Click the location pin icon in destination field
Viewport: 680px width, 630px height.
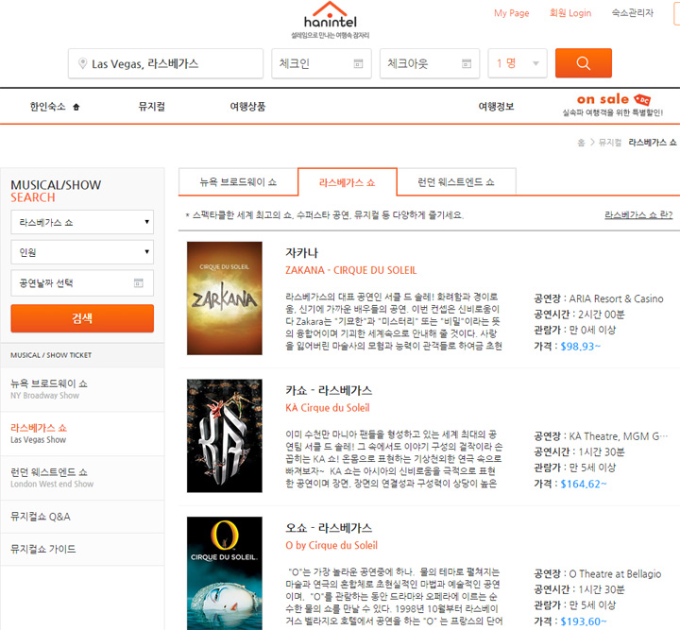pyautogui.click(x=82, y=63)
